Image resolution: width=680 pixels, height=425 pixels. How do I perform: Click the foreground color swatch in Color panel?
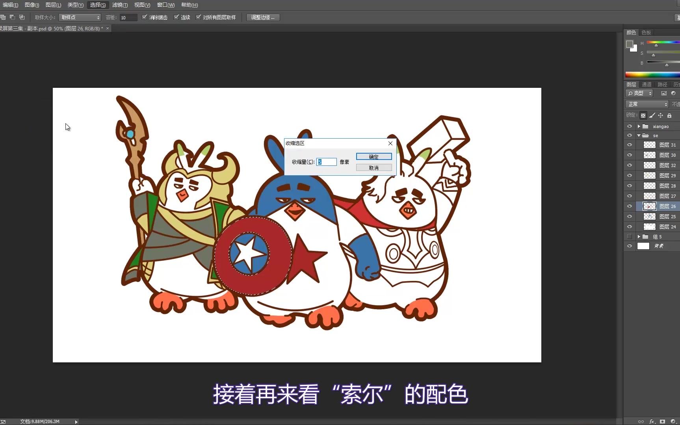click(630, 44)
